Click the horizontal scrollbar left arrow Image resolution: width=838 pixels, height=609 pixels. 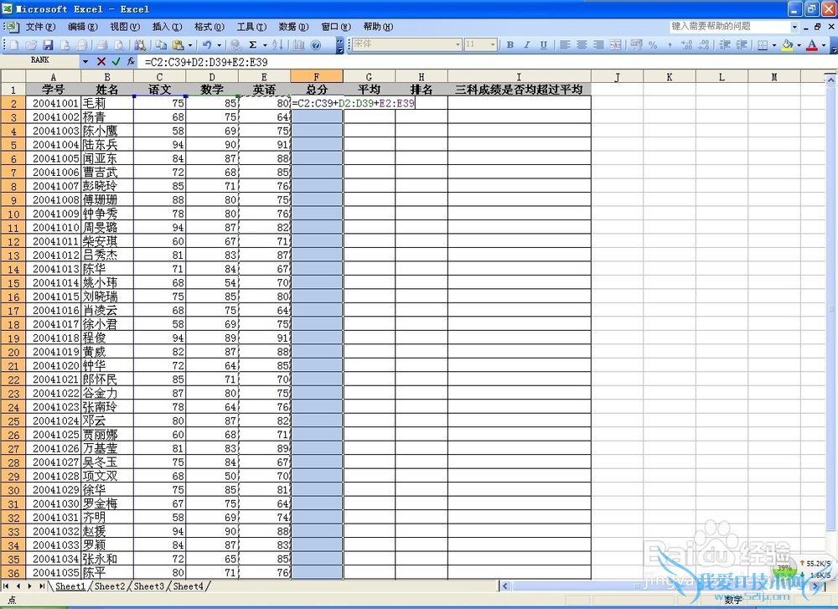click(505, 586)
